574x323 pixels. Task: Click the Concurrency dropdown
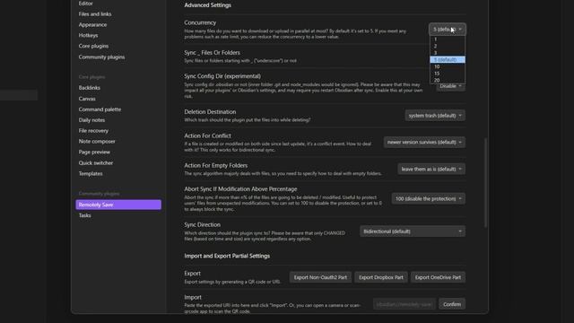pyautogui.click(x=448, y=29)
